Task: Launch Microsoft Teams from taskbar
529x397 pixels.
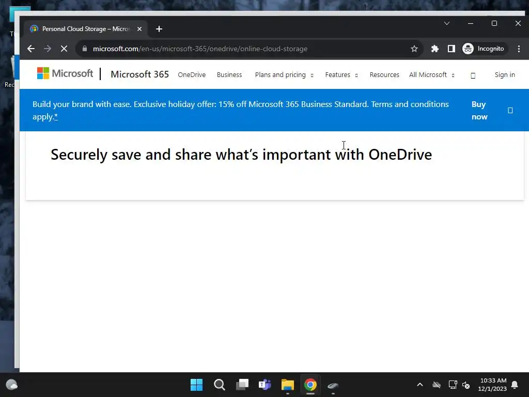Action: 265,385
